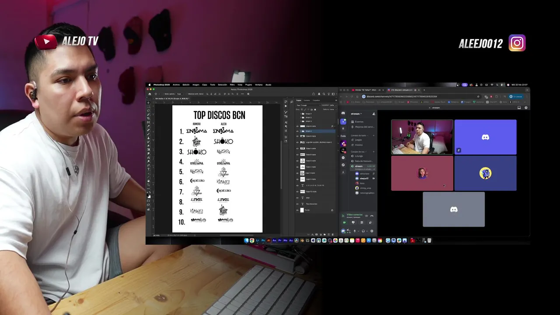Click the En pausa Chrome profile button
560x315 pixels.
(x=516, y=97)
